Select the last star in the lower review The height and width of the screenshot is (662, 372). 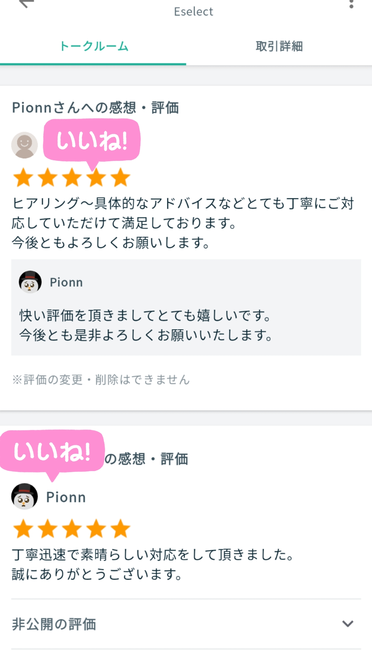[120, 529]
